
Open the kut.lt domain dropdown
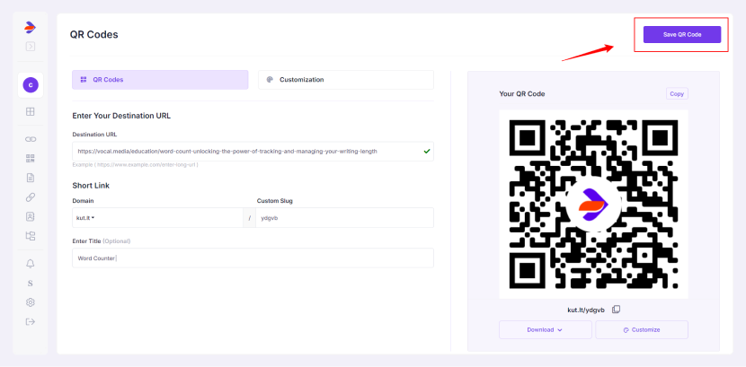click(x=157, y=218)
